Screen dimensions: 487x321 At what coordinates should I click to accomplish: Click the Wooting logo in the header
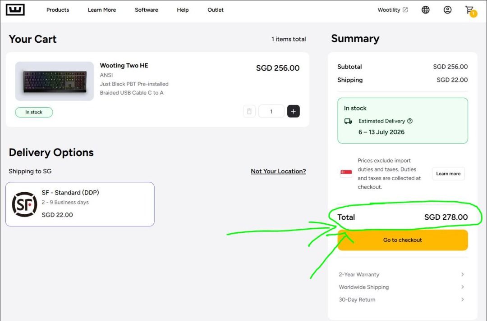coord(15,9)
